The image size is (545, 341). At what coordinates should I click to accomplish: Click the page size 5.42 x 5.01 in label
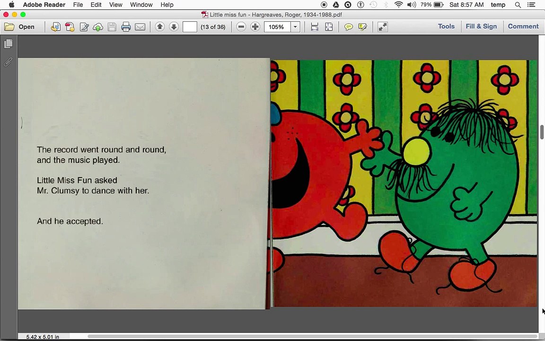click(x=43, y=337)
